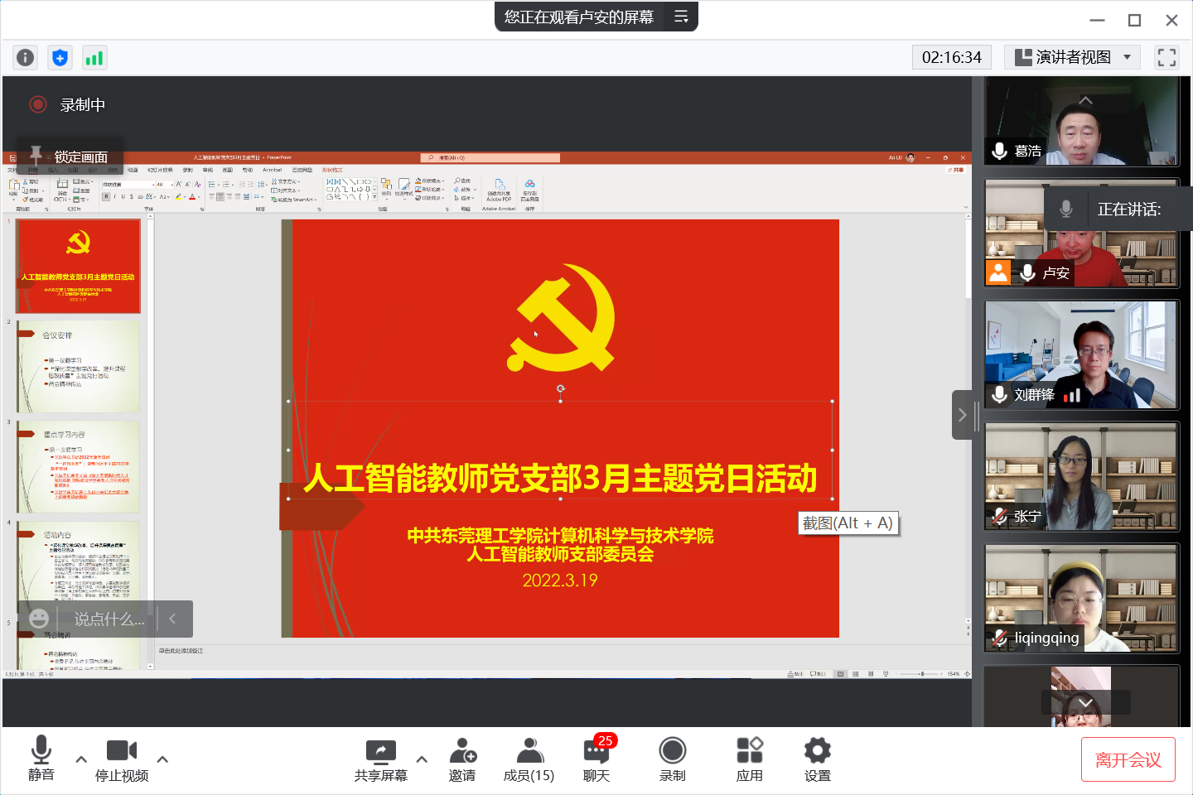The height and width of the screenshot is (795, 1193).
Task: Check the green network signal icon
Action: (94, 57)
